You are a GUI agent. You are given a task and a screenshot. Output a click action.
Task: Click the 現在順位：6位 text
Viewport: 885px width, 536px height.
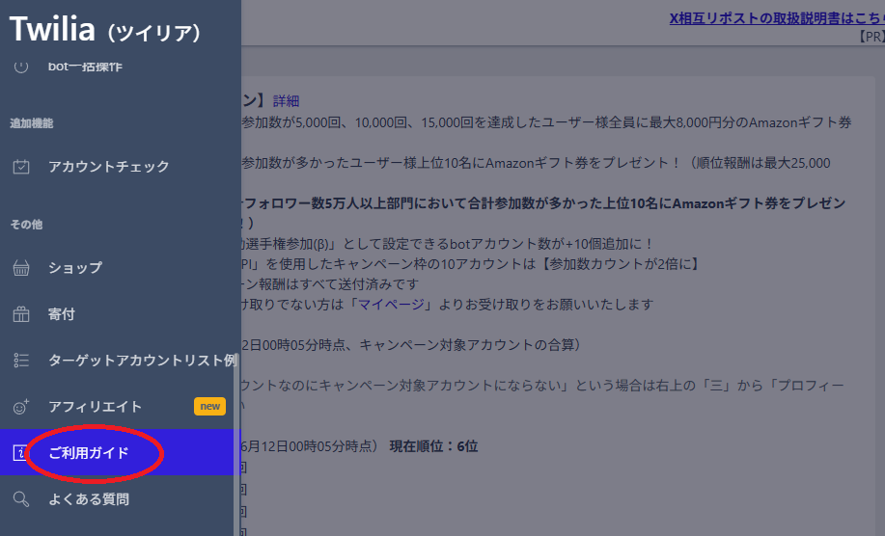pyautogui.click(x=433, y=446)
